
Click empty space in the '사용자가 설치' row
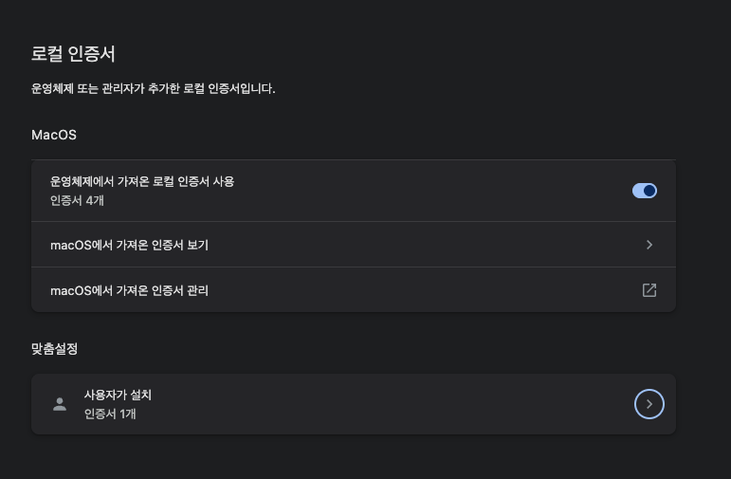point(379,404)
